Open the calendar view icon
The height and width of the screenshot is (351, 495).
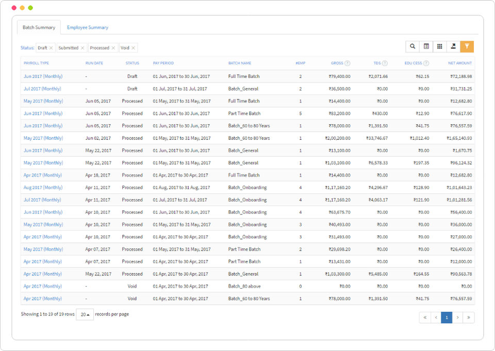(x=426, y=46)
